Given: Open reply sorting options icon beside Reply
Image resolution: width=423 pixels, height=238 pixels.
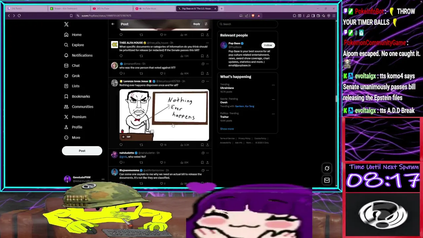Looking at the screenshot, I should (x=206, y=24).
